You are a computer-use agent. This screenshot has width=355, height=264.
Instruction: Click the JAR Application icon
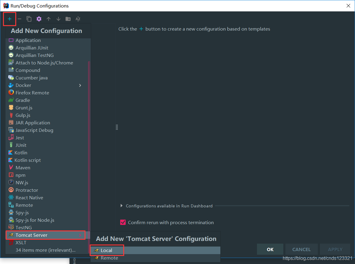pos(11,122)
